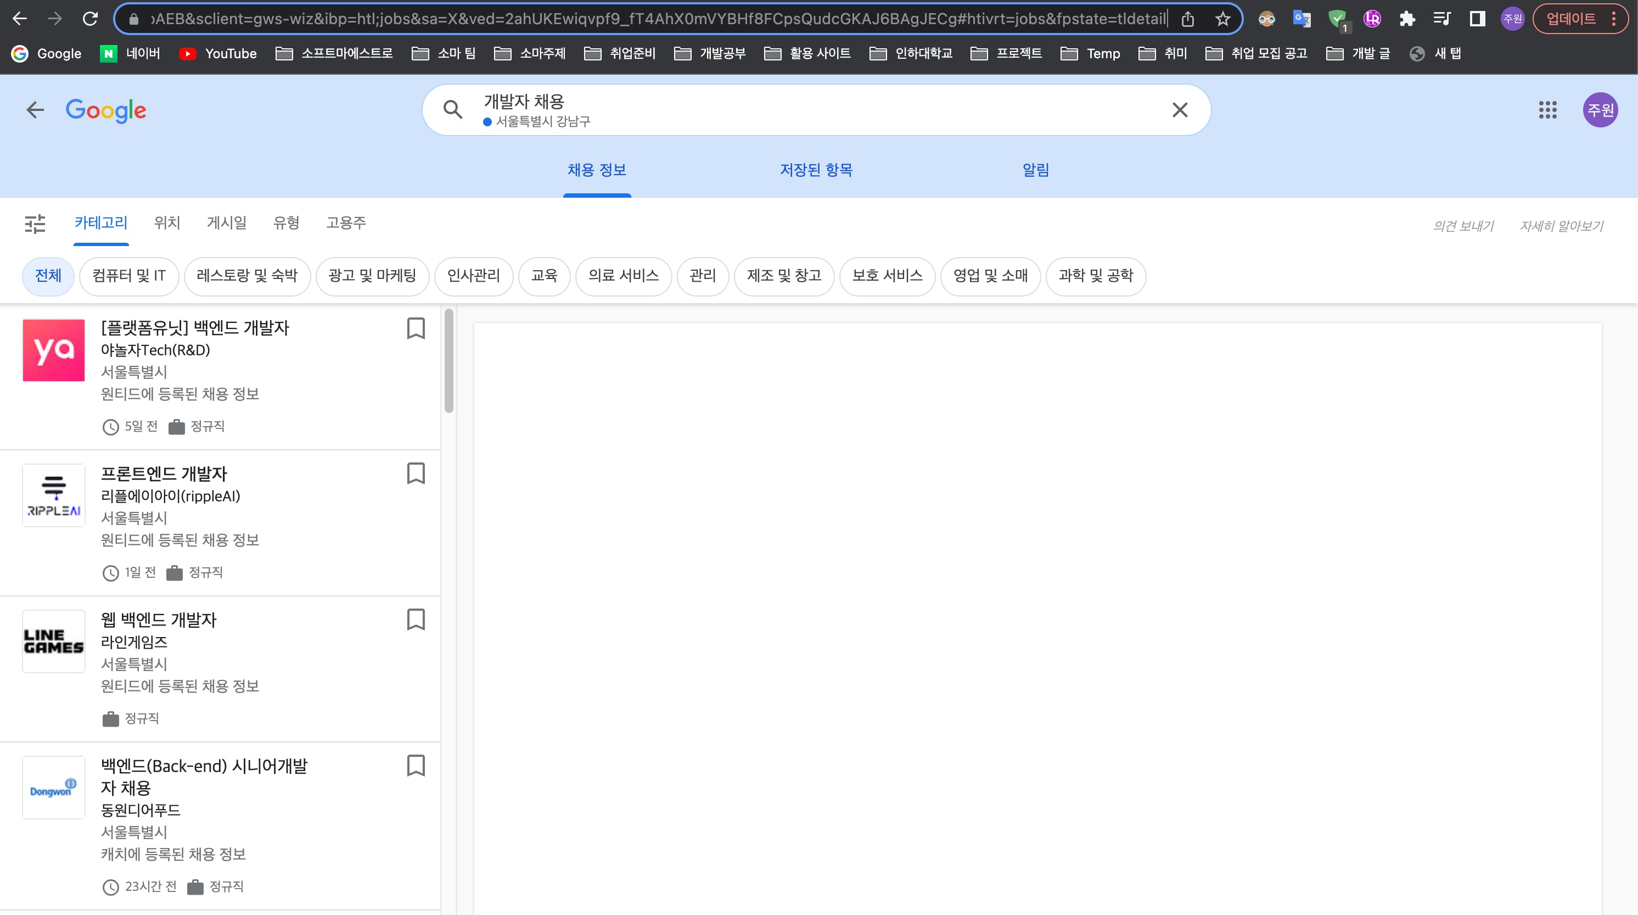
Task: Toggle bookmark on 라인게임즈 웹 백엔드 job
Action: point(415,619)
